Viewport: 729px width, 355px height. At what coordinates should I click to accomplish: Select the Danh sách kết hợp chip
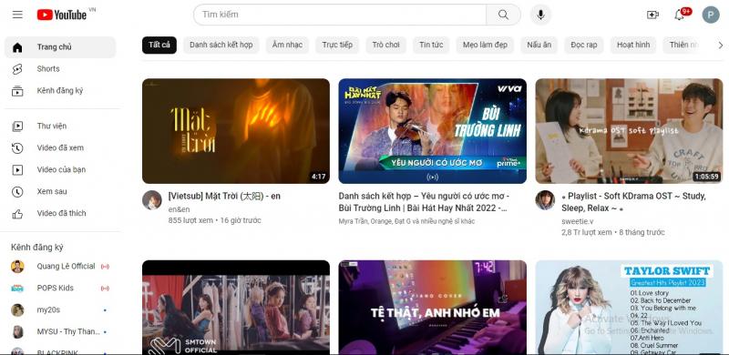pos(221,46)
